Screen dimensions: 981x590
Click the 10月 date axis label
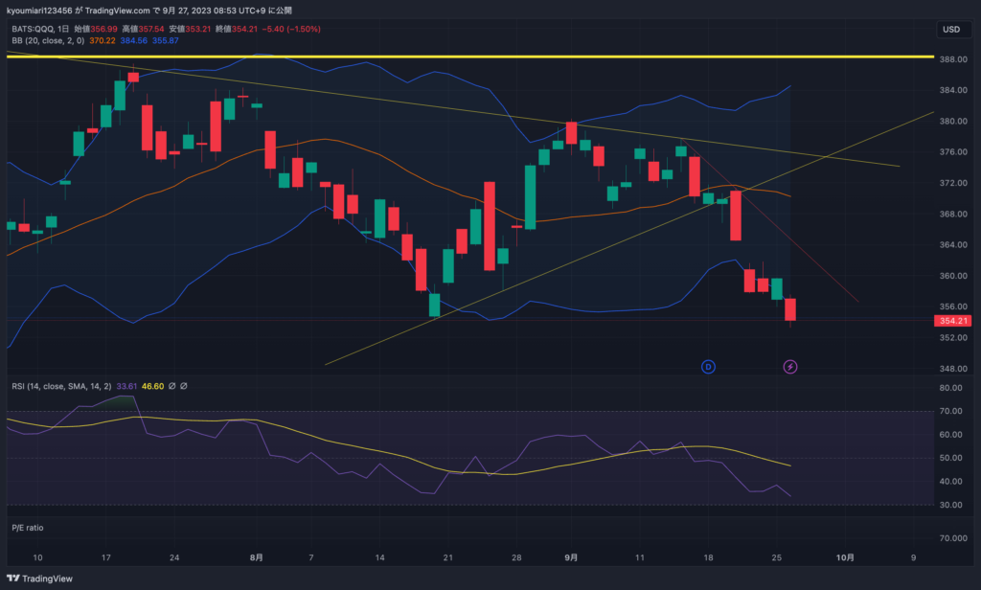[x=845, y=557]
